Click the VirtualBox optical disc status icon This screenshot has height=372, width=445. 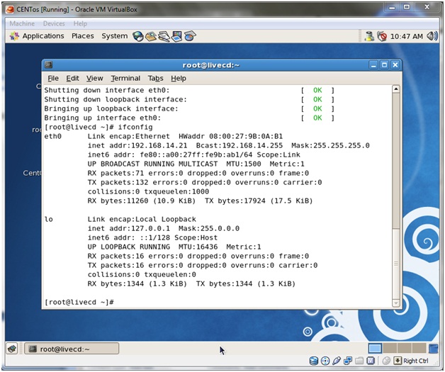(x=325, y=361)
